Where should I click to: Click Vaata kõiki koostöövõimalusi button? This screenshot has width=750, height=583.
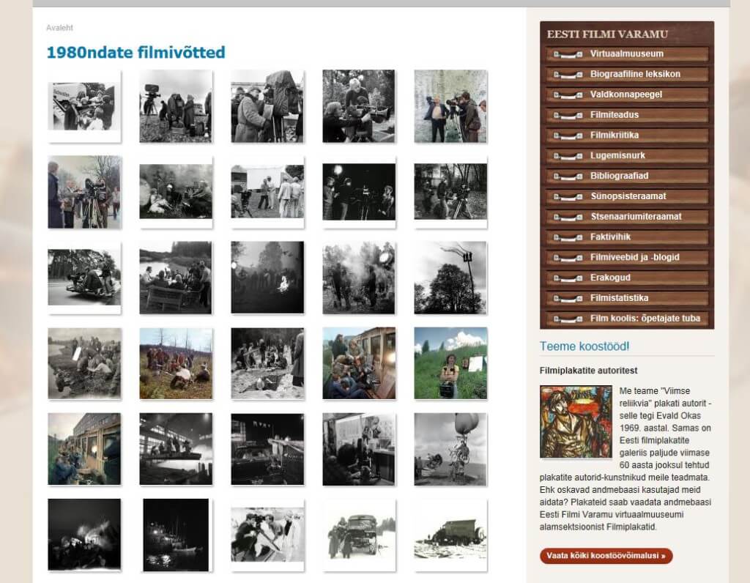tap(606, 556)
